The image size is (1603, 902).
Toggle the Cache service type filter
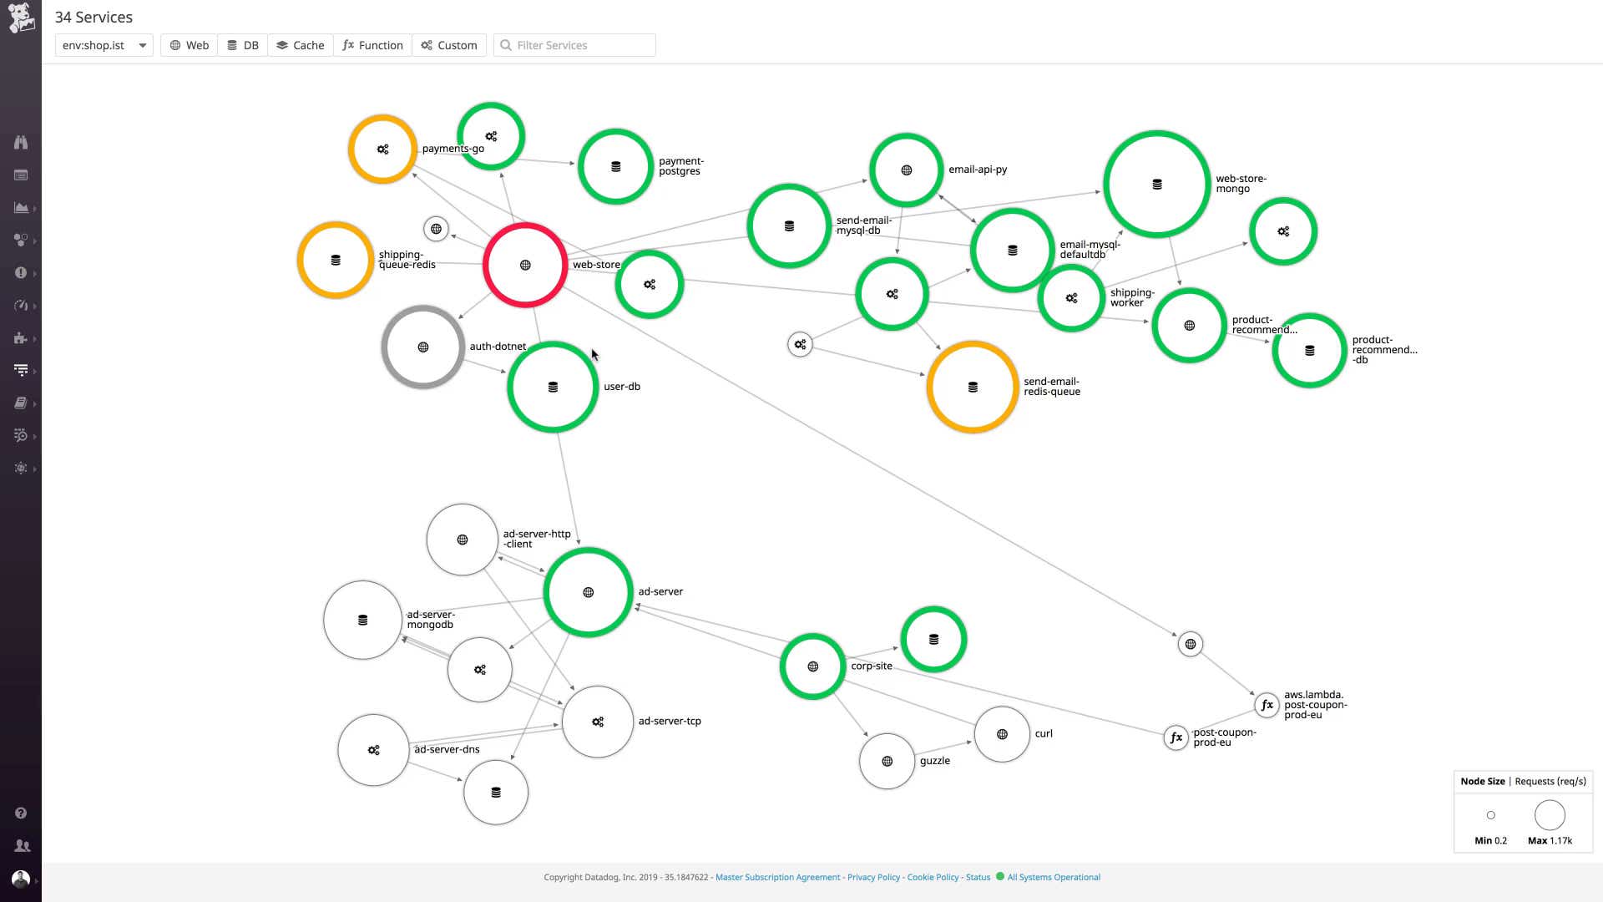click(x=301, y=45)
